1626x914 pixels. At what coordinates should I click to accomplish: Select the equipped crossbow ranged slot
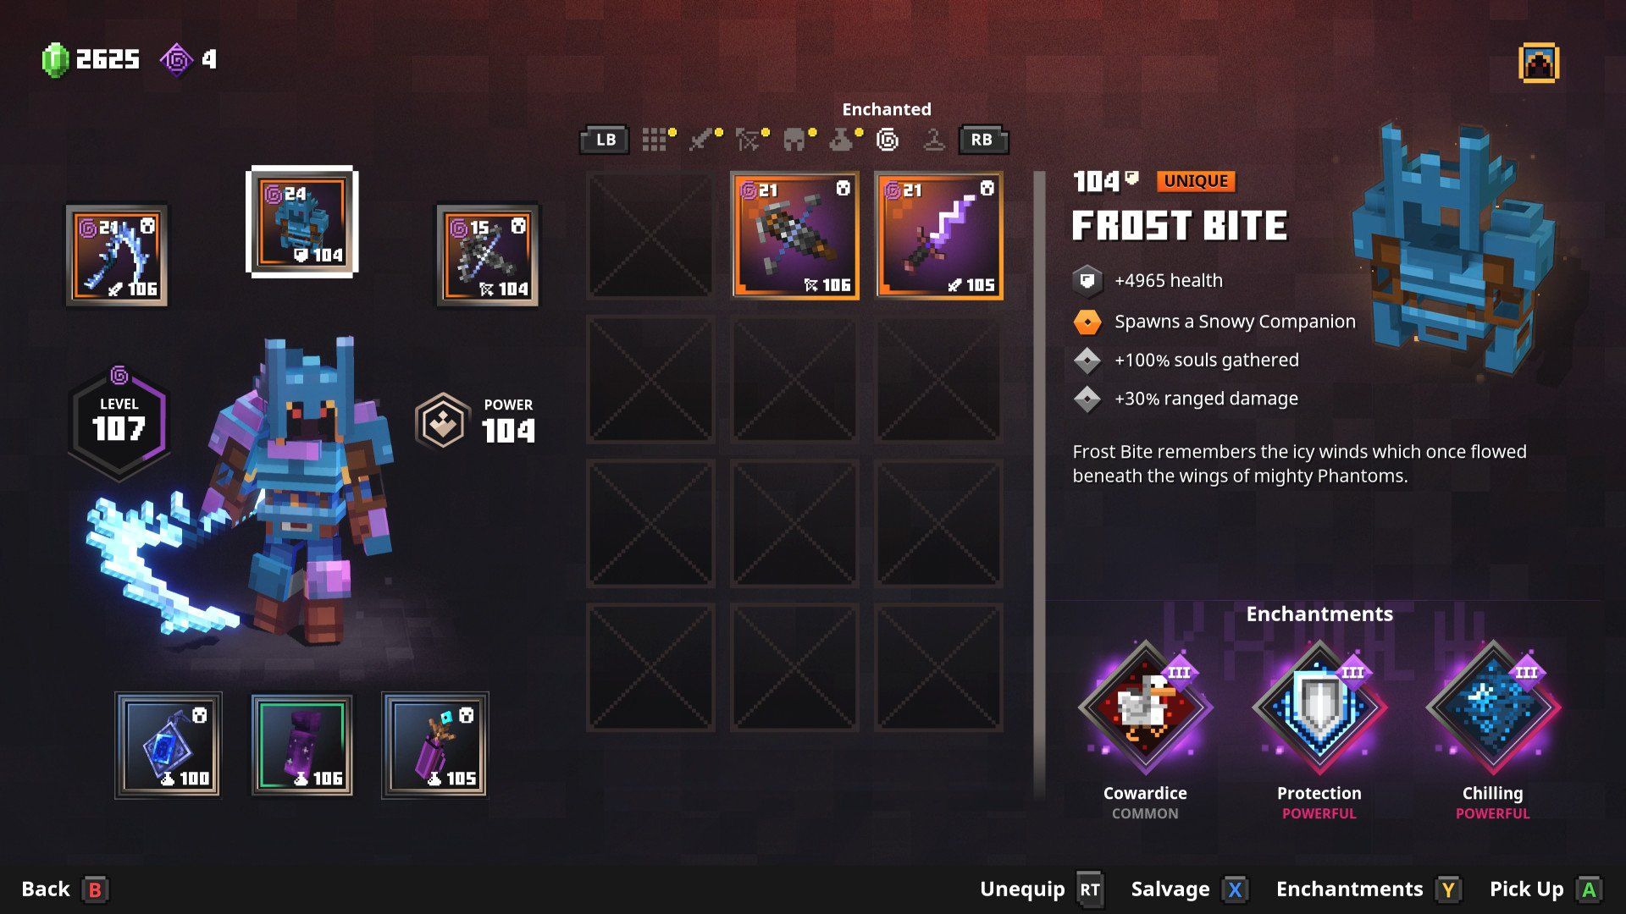point(487,254)
